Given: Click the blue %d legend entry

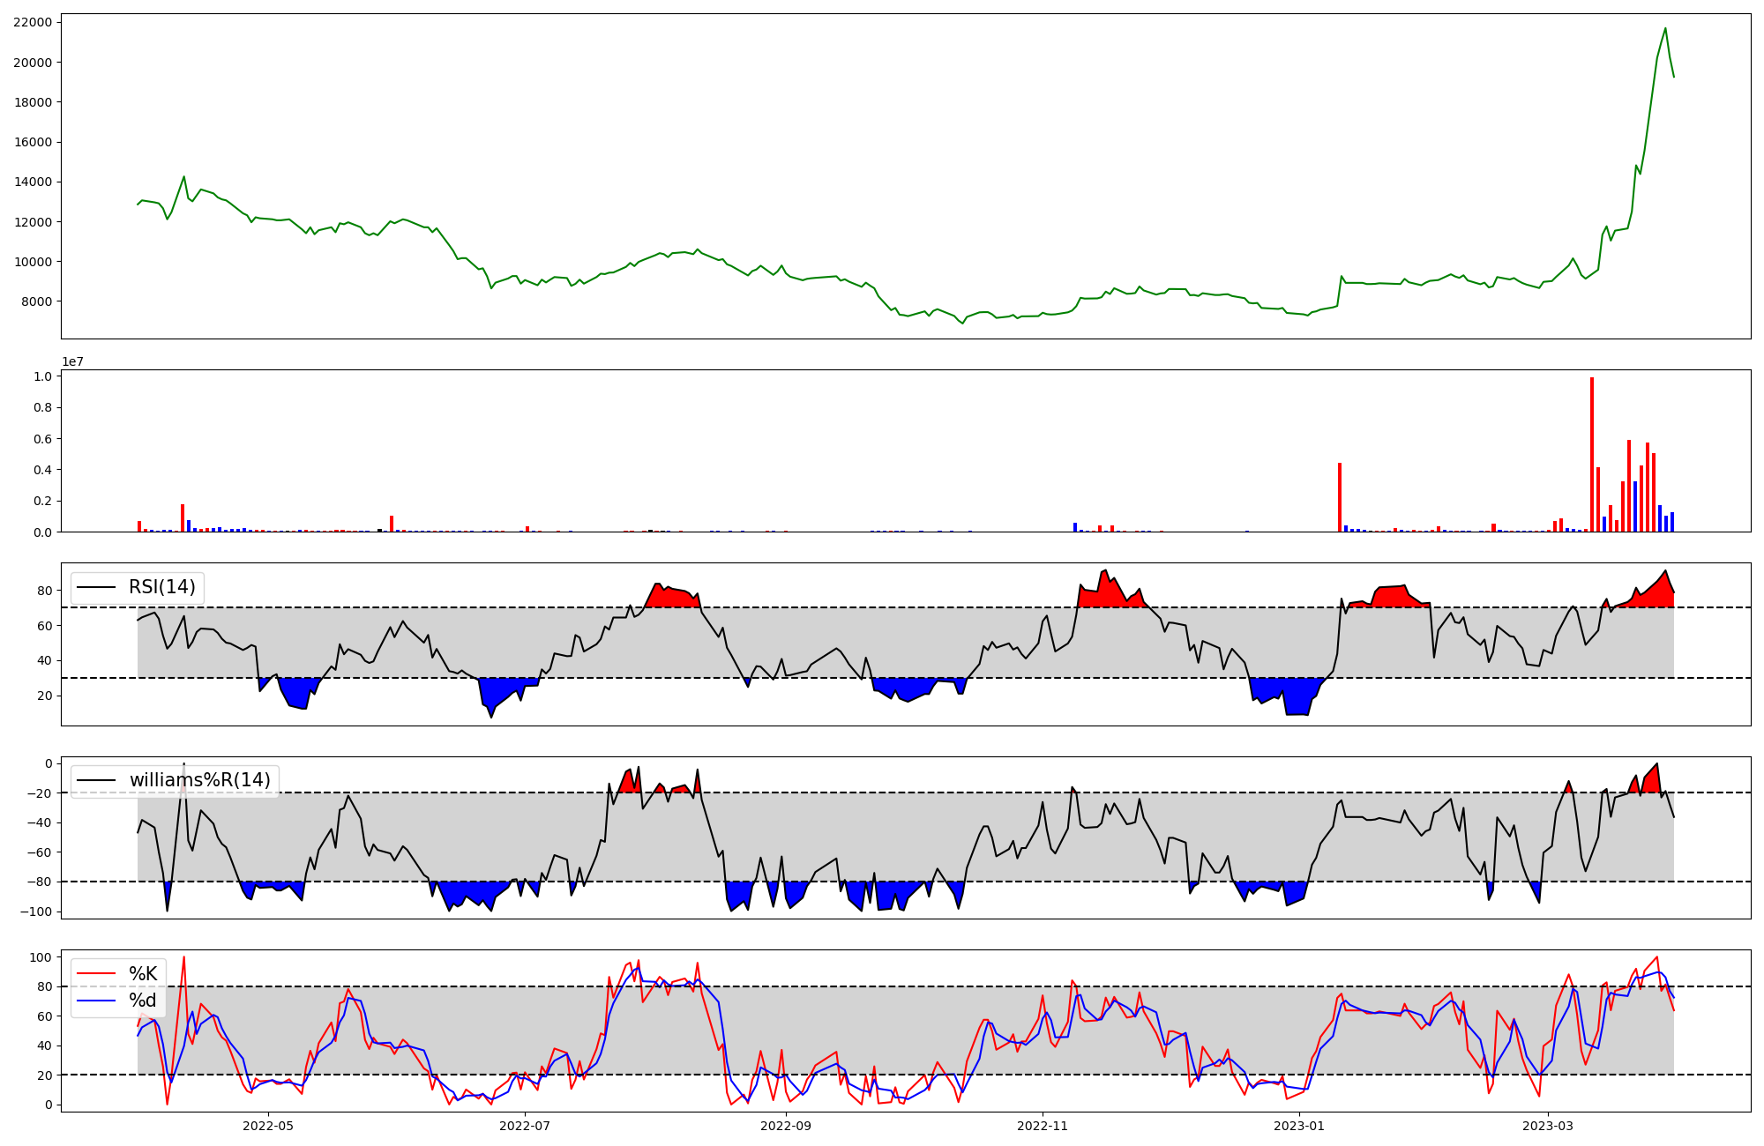Looking at the screenshot, I should point(143,1001).
